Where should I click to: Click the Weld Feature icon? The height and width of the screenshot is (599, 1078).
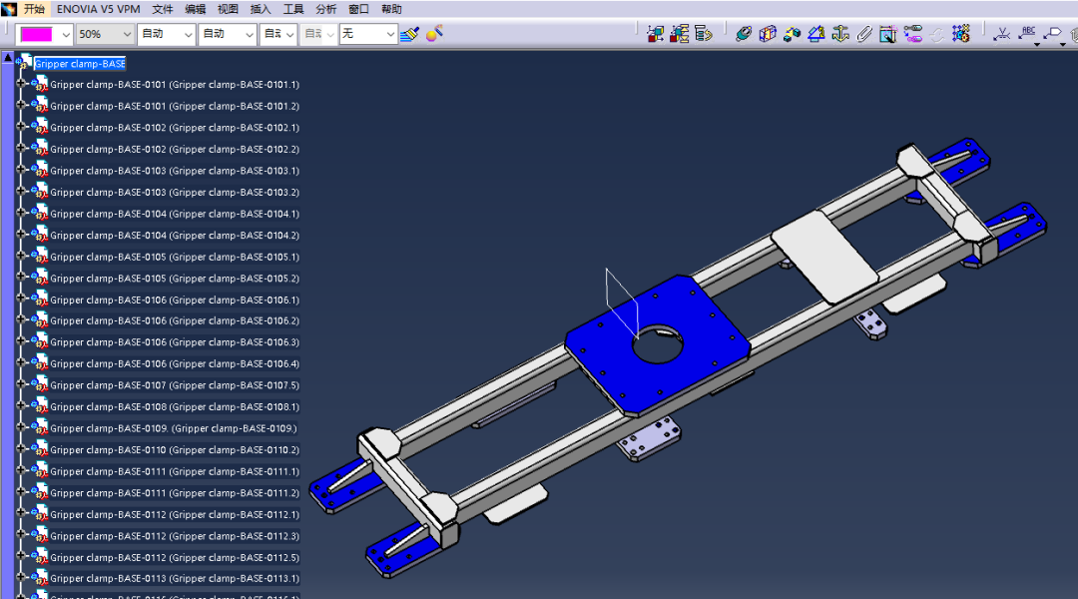pyautogui.click(x=1003, y=34)
